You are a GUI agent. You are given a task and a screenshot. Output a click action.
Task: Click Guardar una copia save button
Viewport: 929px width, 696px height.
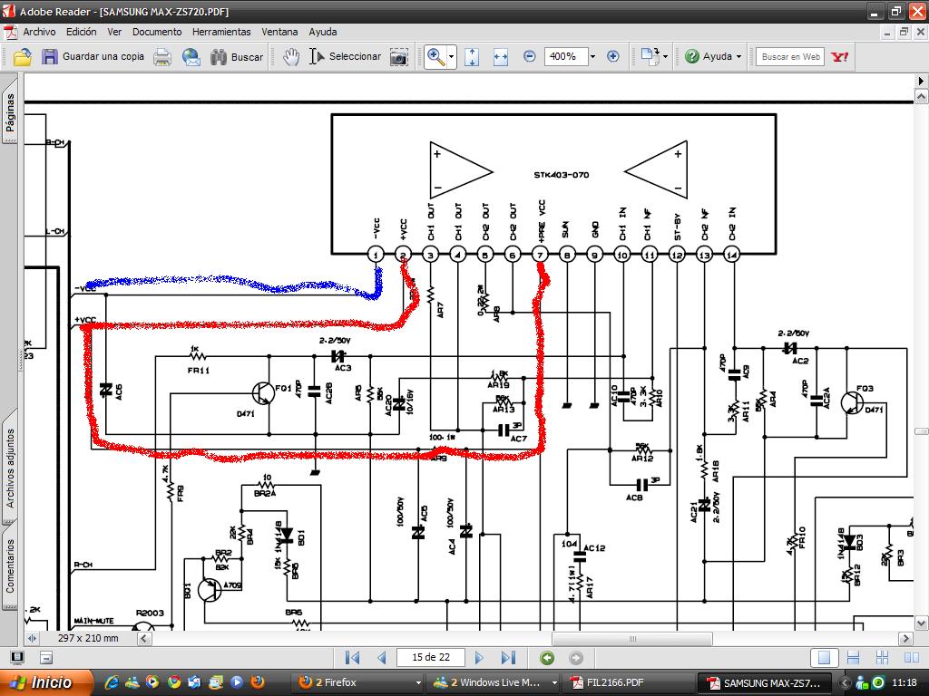tap(93, 57)
